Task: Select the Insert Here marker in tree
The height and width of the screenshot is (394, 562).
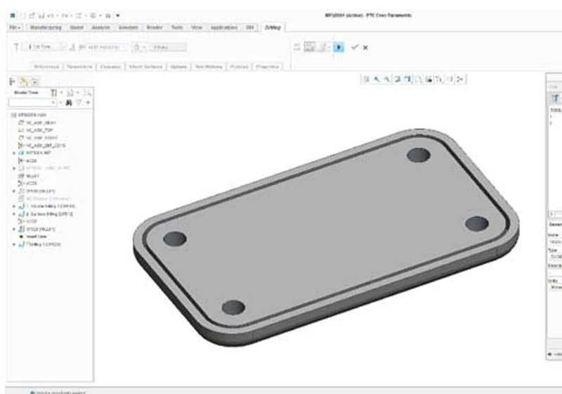Action: [x=32, y=237]
